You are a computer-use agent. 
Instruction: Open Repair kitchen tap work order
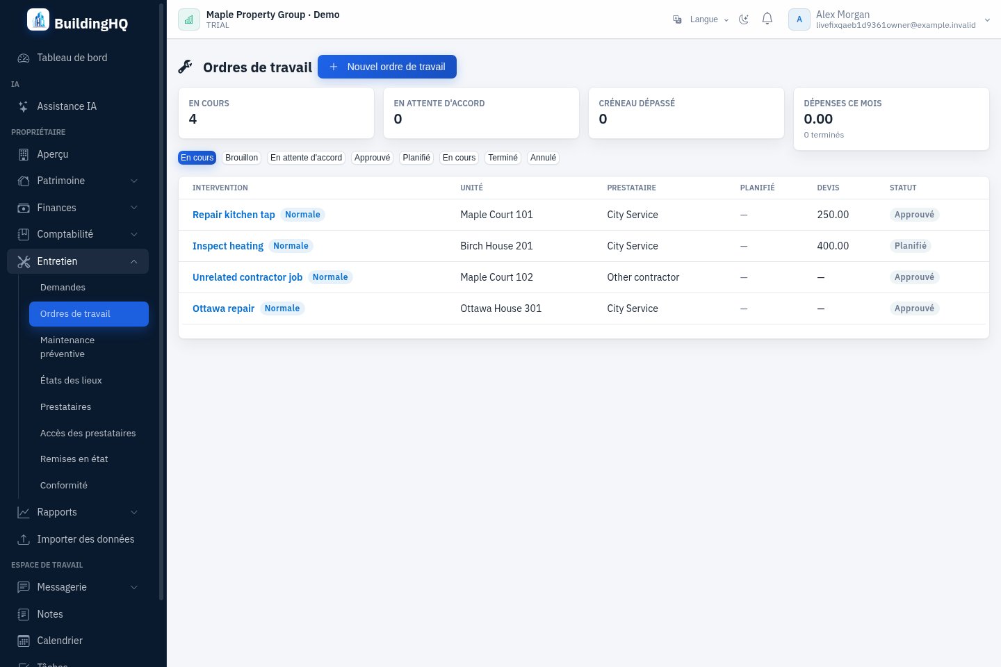point(234,215)
